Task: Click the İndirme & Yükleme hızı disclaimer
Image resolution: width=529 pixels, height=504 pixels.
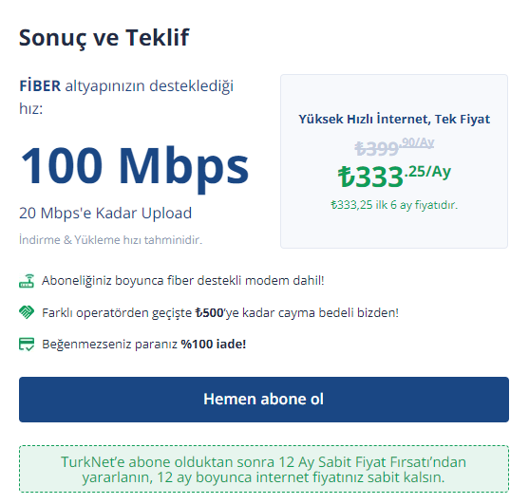Action: pos(111,240)
